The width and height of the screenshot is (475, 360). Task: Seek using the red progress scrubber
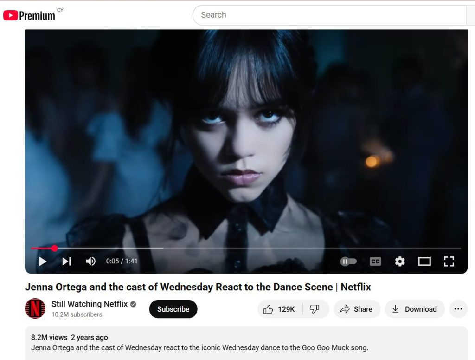(x=55, y=249)
